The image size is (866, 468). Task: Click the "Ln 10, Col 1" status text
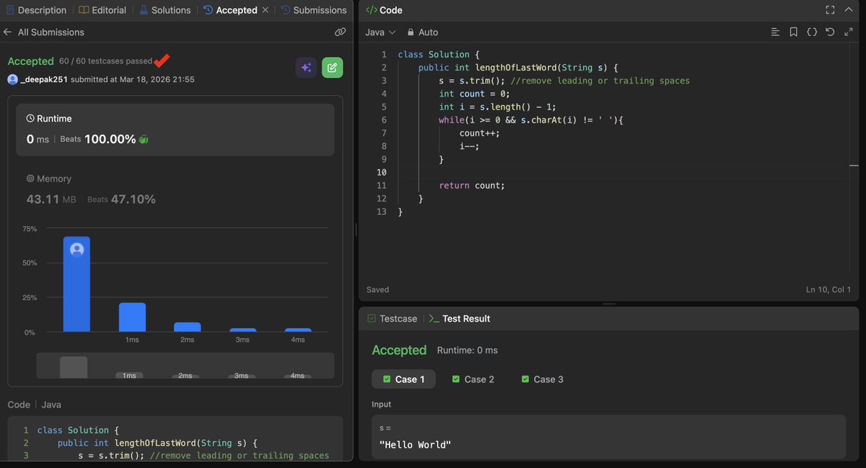point(828,290)
